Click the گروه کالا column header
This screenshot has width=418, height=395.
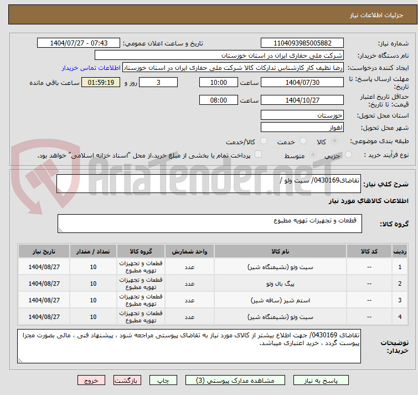pos(141,251)
